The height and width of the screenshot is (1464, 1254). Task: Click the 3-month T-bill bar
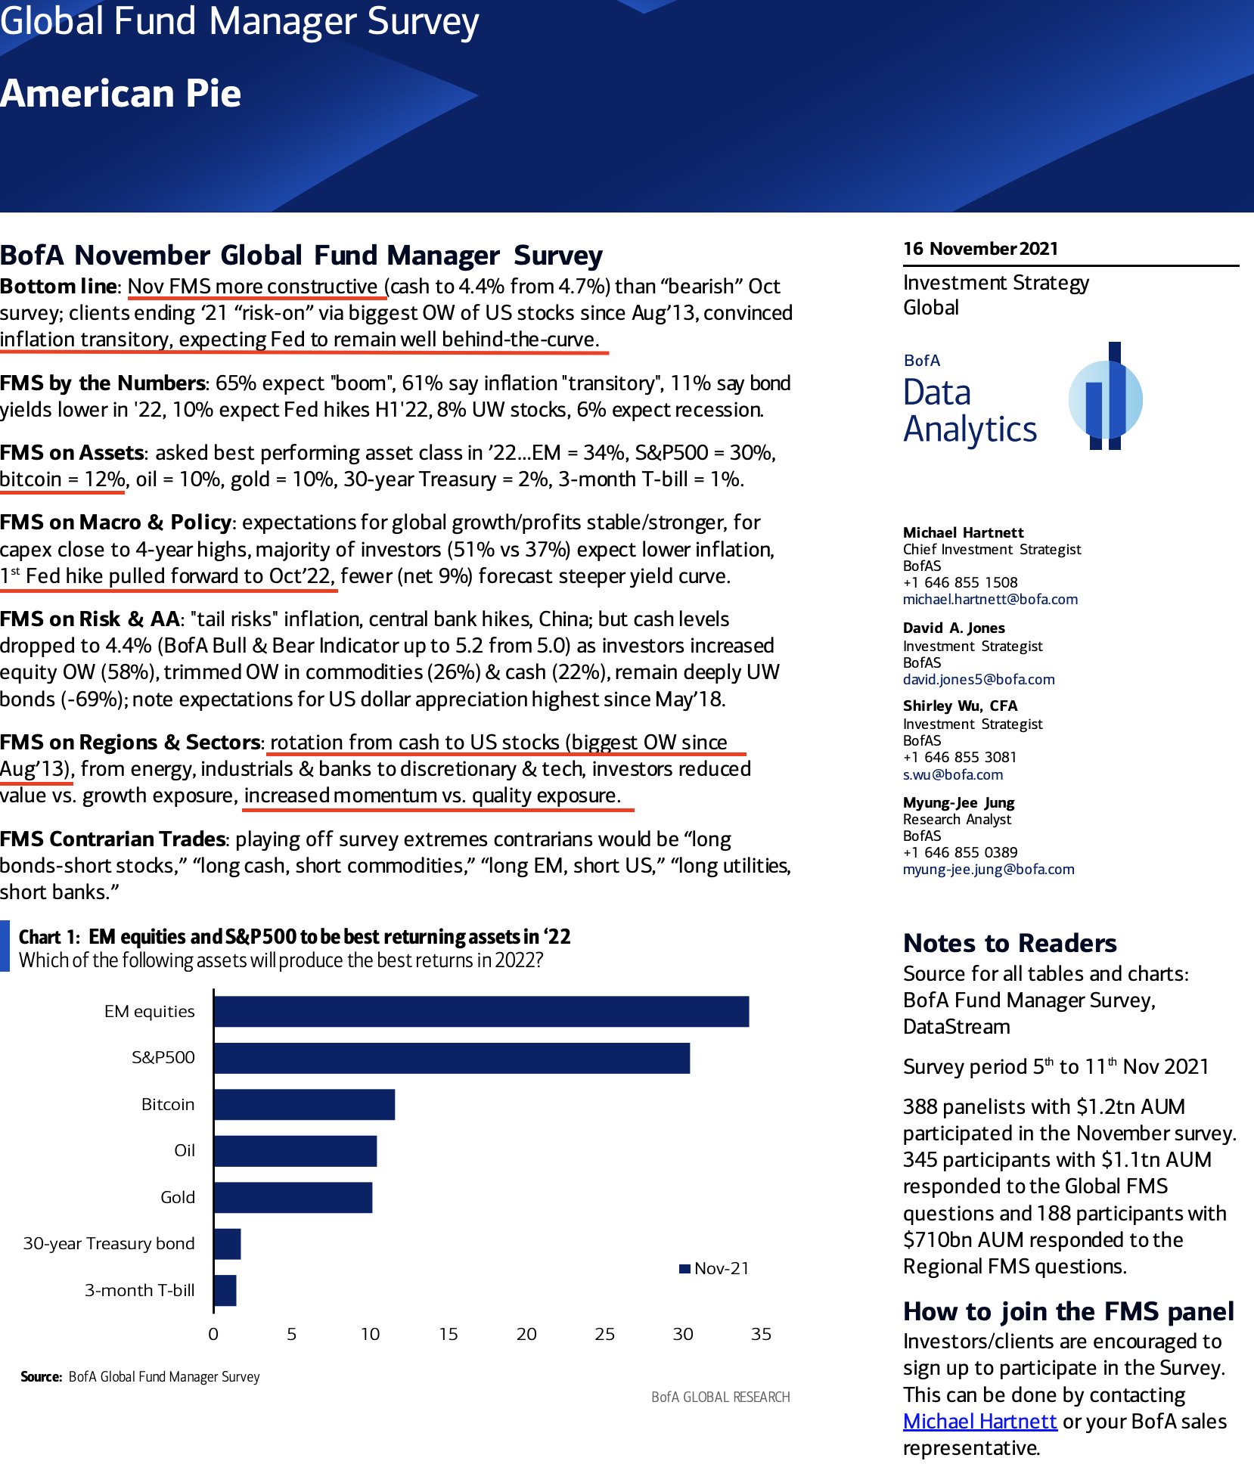(225, 1290)
